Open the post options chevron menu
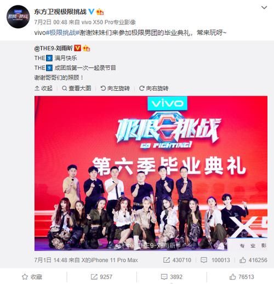274x284 pixels. click(264, 8)
